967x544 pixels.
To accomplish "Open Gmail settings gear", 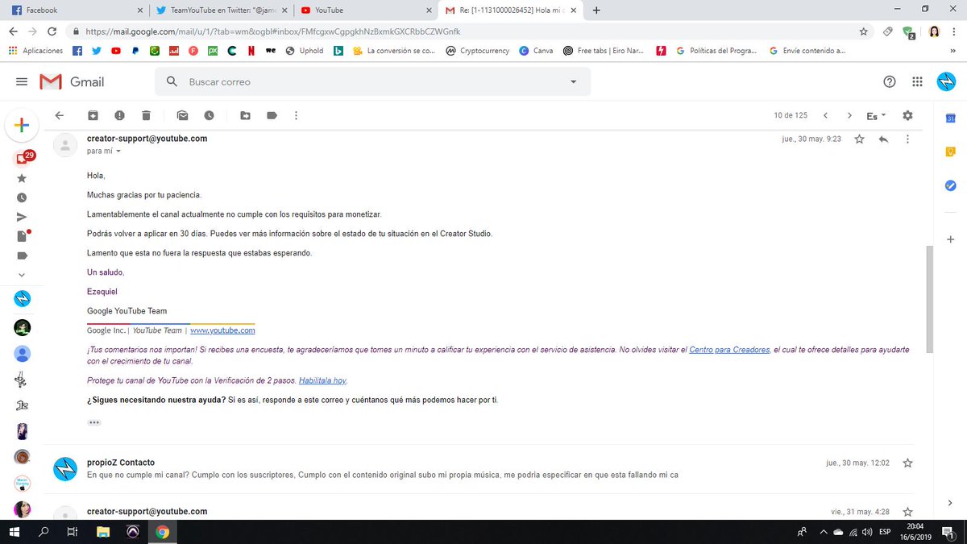I will pos(908,115).
